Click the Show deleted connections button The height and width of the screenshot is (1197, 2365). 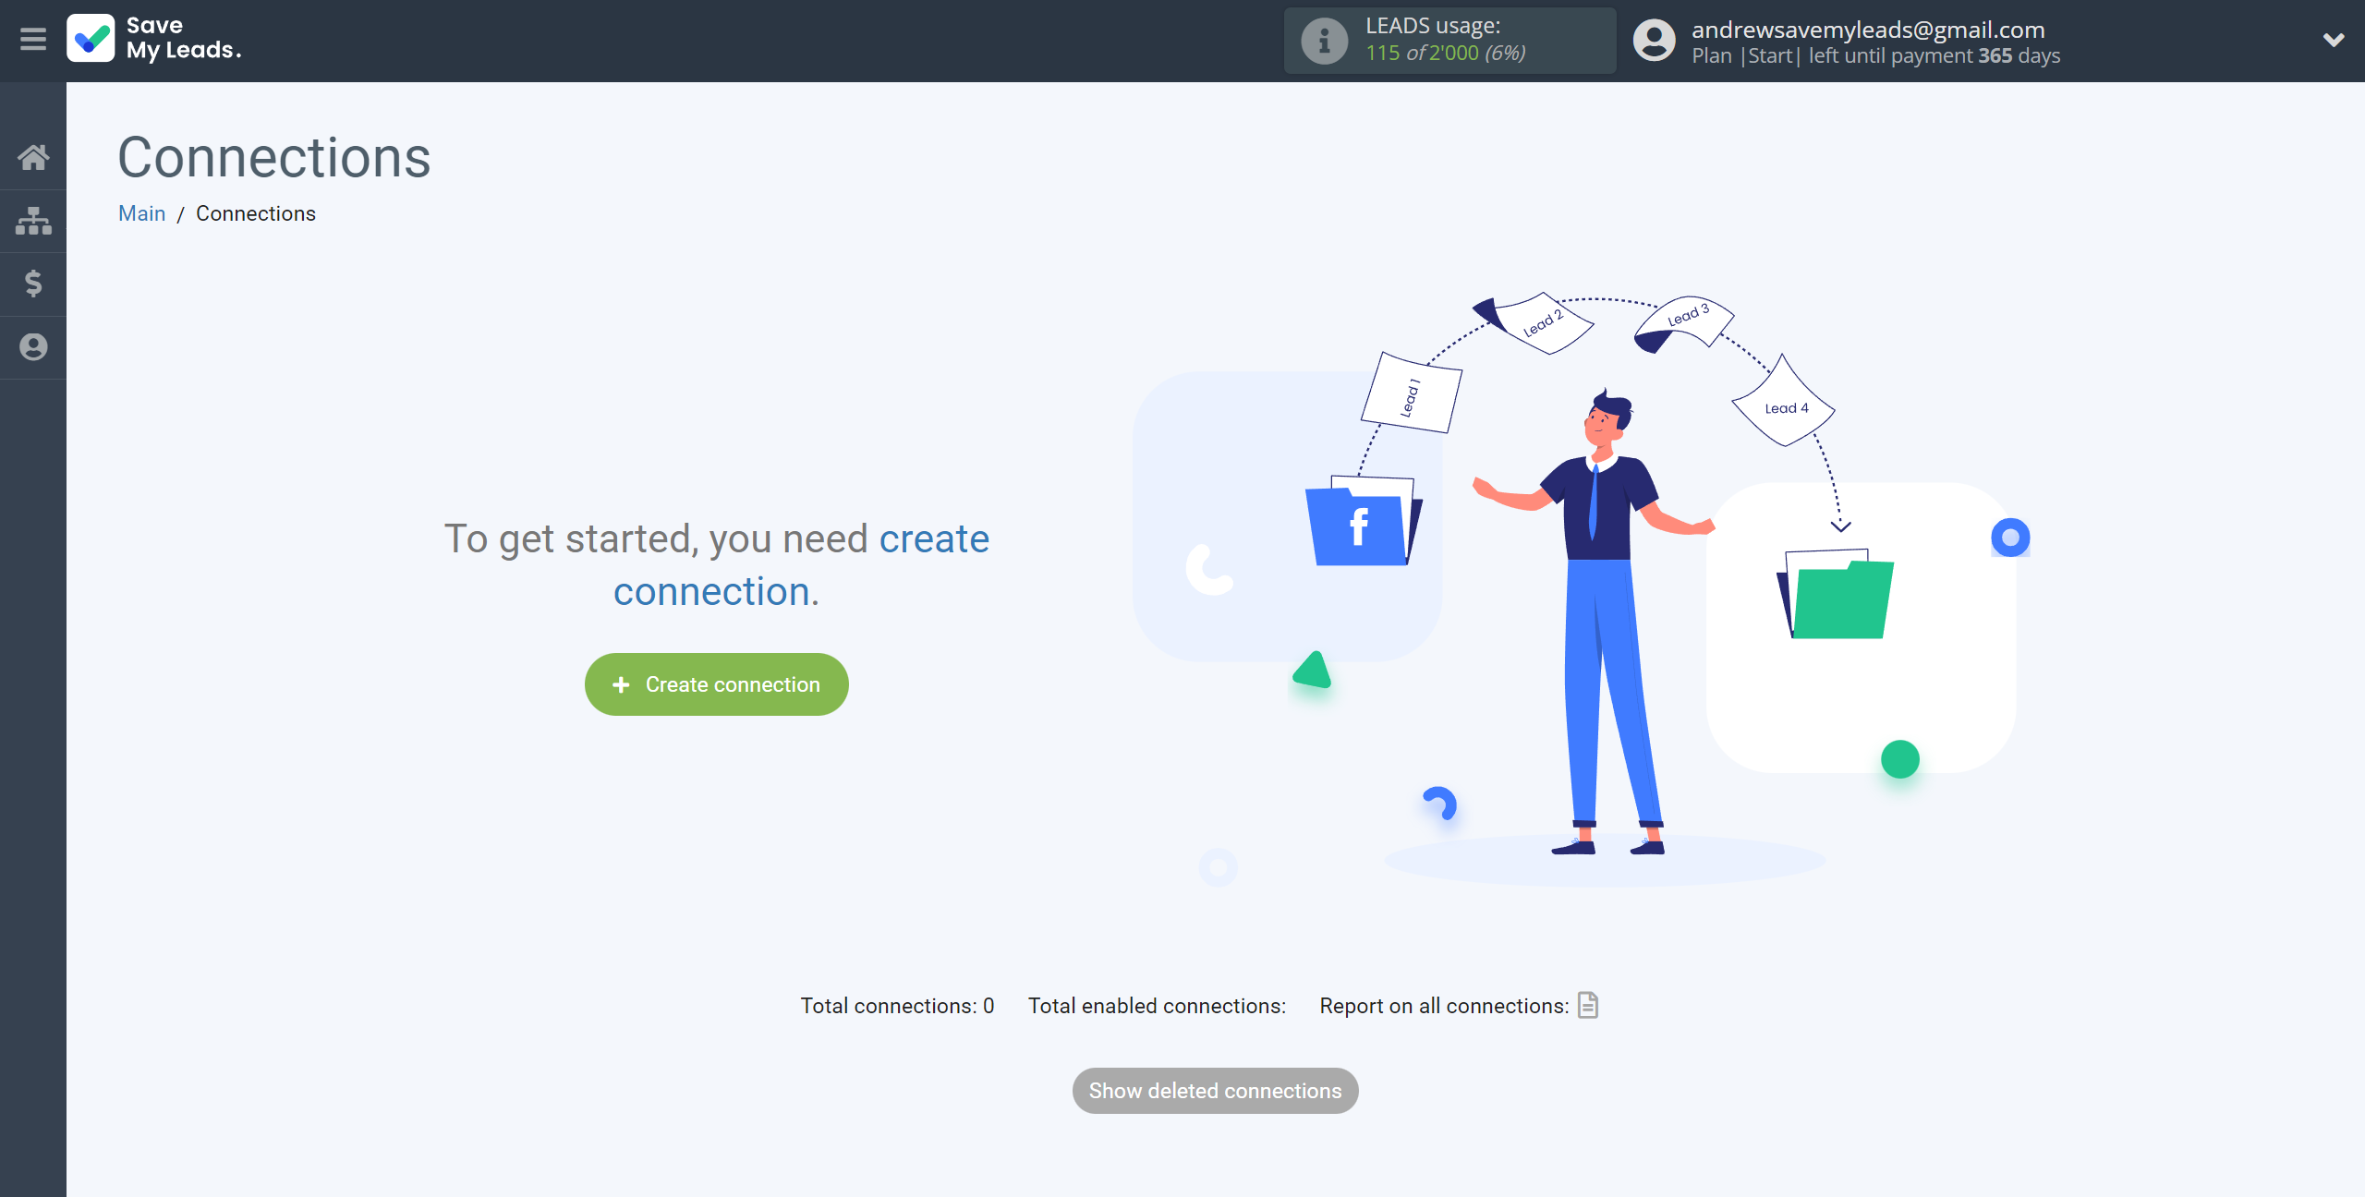coord(1216,1090)
